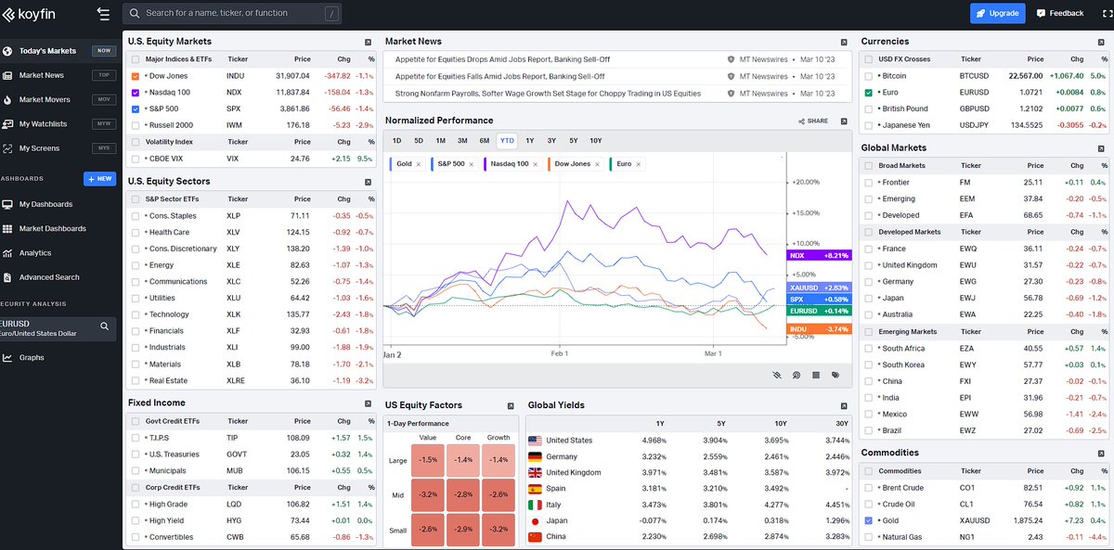The height and width of the screenshot is (550, 1114).
Task: Expand the U.S. Equity Sectors panel
Action: point(368,182)
